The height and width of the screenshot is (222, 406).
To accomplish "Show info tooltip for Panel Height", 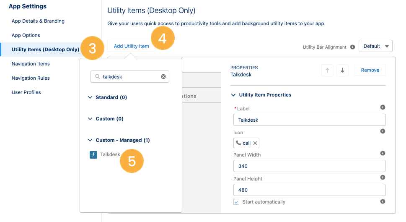I will [x=383, y=178].
